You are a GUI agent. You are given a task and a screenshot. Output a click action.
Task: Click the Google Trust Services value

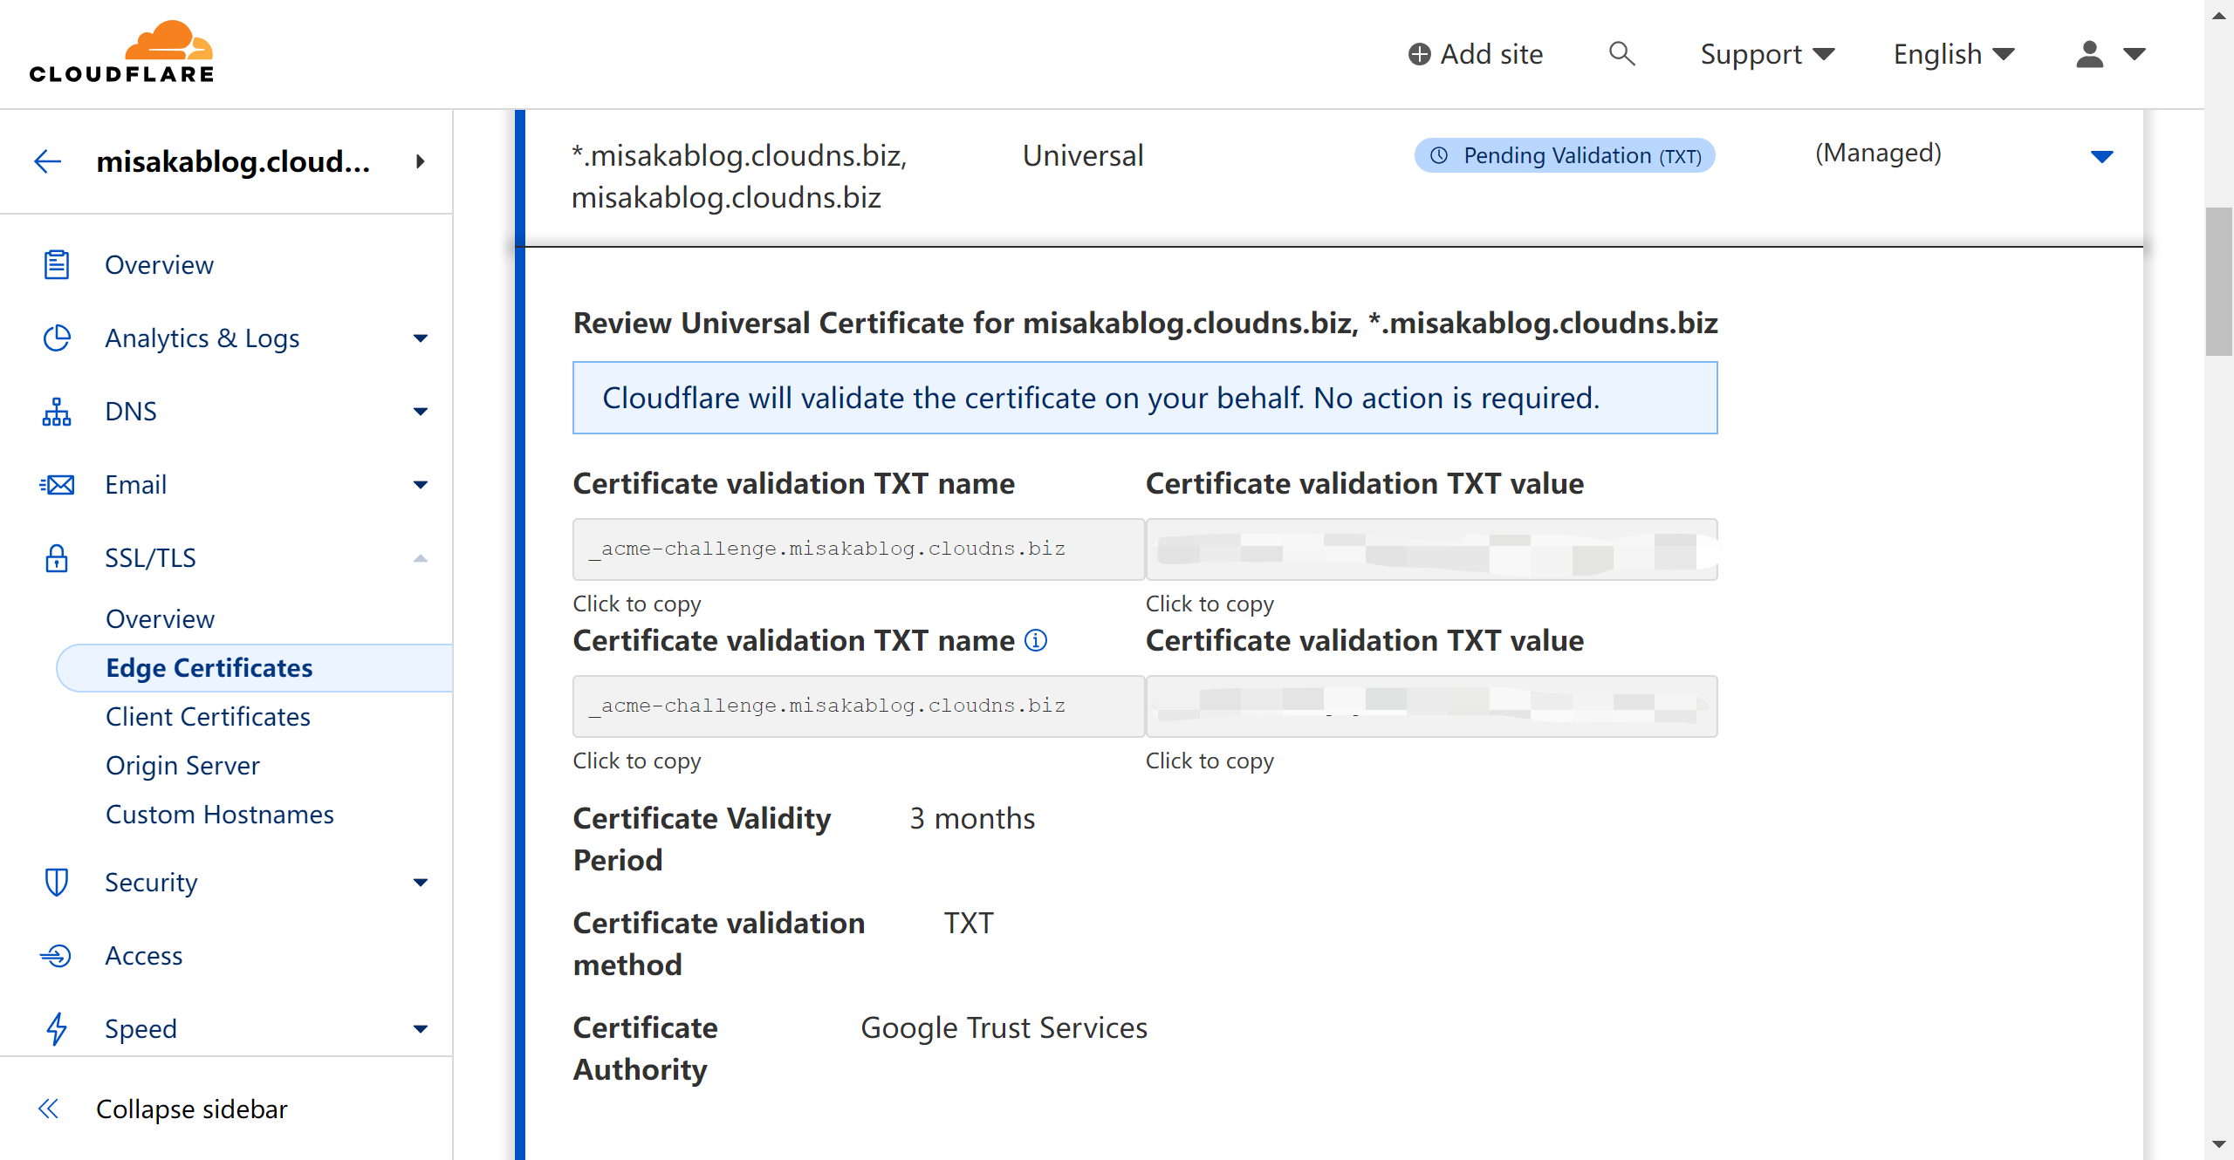pos(1004,1027)
